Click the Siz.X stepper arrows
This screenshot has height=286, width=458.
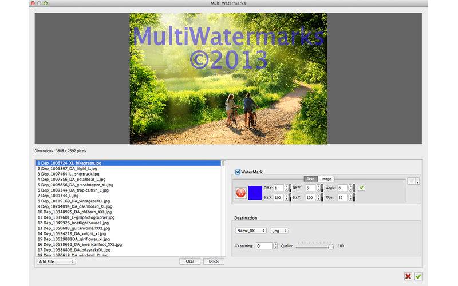click(287, 197)
